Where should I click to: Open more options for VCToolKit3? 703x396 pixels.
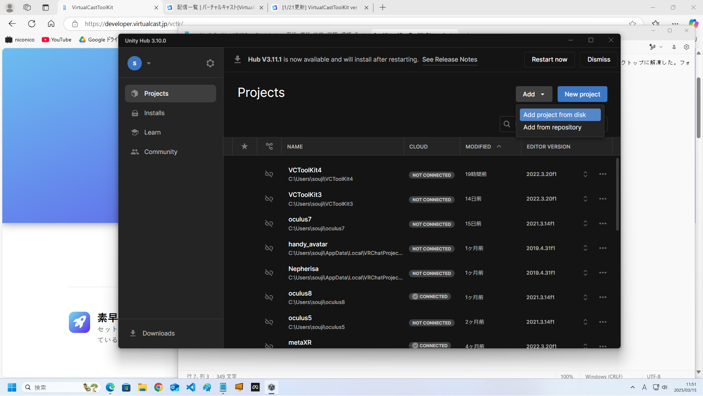[x=603, y=199]
